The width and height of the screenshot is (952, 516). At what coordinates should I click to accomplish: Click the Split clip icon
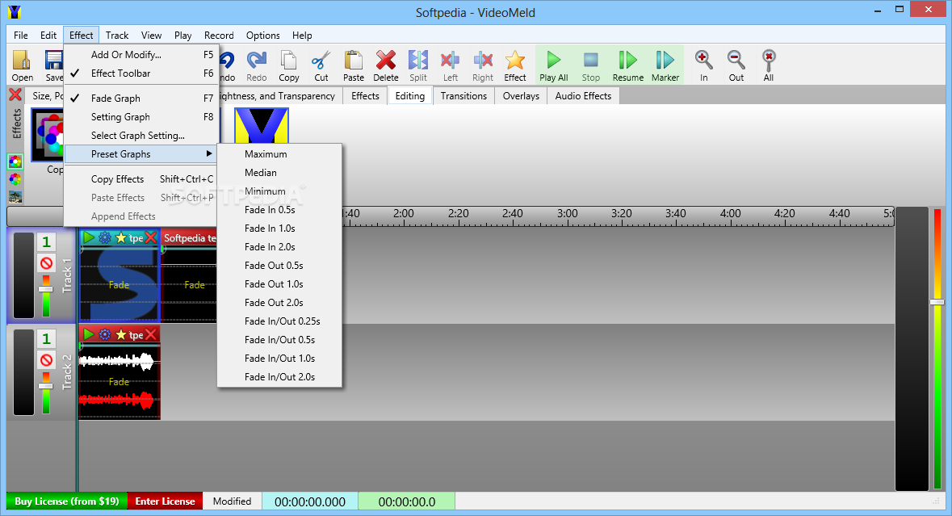[417, 65]
